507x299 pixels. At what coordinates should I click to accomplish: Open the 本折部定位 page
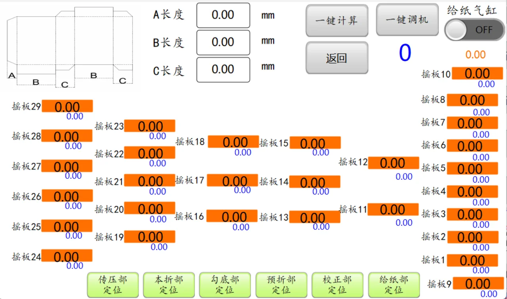[169, 285]
